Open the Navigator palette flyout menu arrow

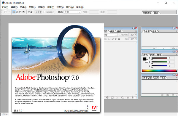click(176, 31)
